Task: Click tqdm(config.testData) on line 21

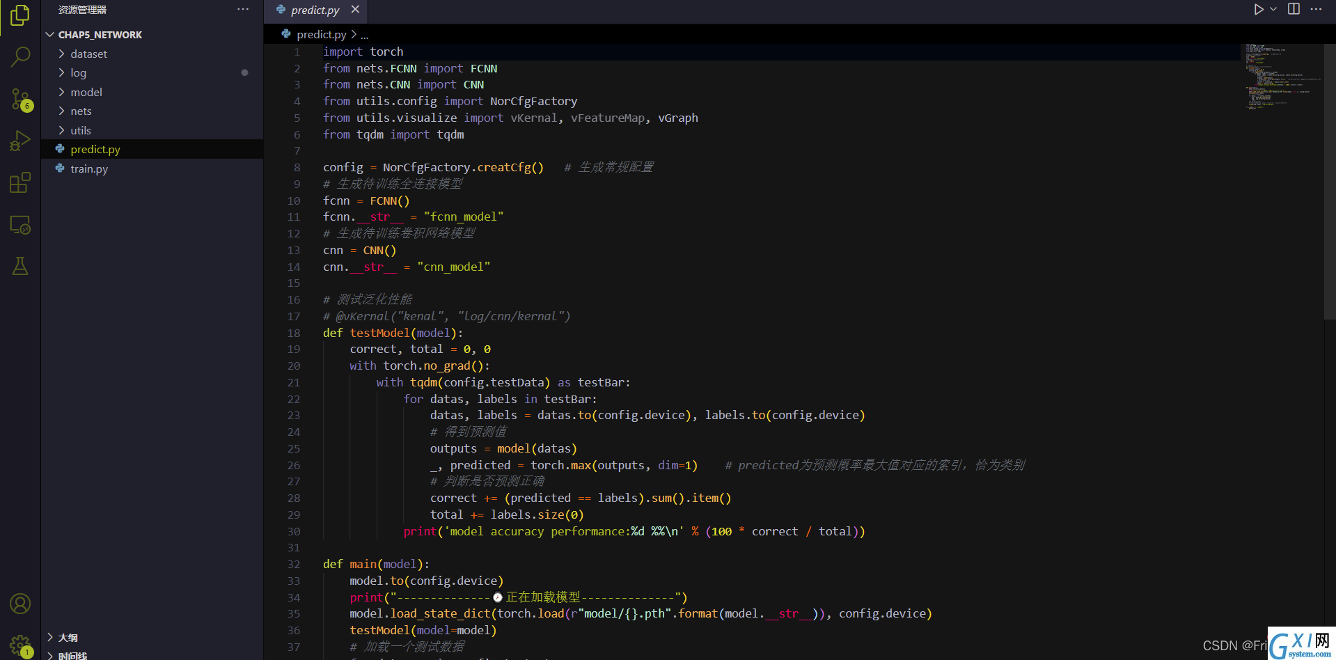Action: [480, 382]
